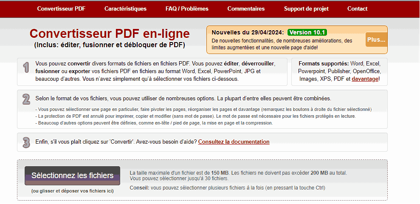Click the step 2 options description line

point(183,98)
